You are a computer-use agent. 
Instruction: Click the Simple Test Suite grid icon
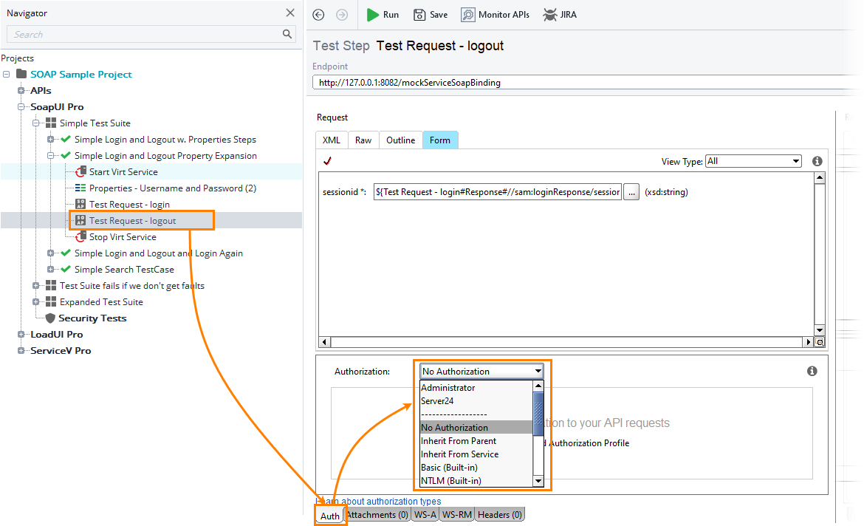point(51,123)
